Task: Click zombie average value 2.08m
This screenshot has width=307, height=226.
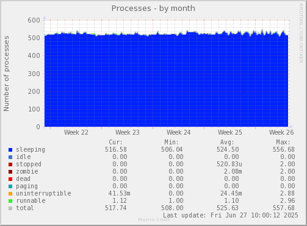Action: tap(233, 171)
